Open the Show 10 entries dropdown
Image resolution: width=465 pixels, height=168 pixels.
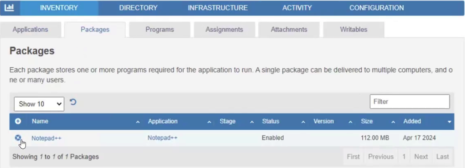[x=39, y=104]
